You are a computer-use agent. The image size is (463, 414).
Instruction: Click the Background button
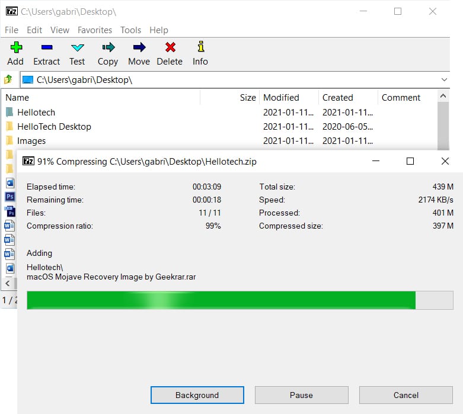197,395
